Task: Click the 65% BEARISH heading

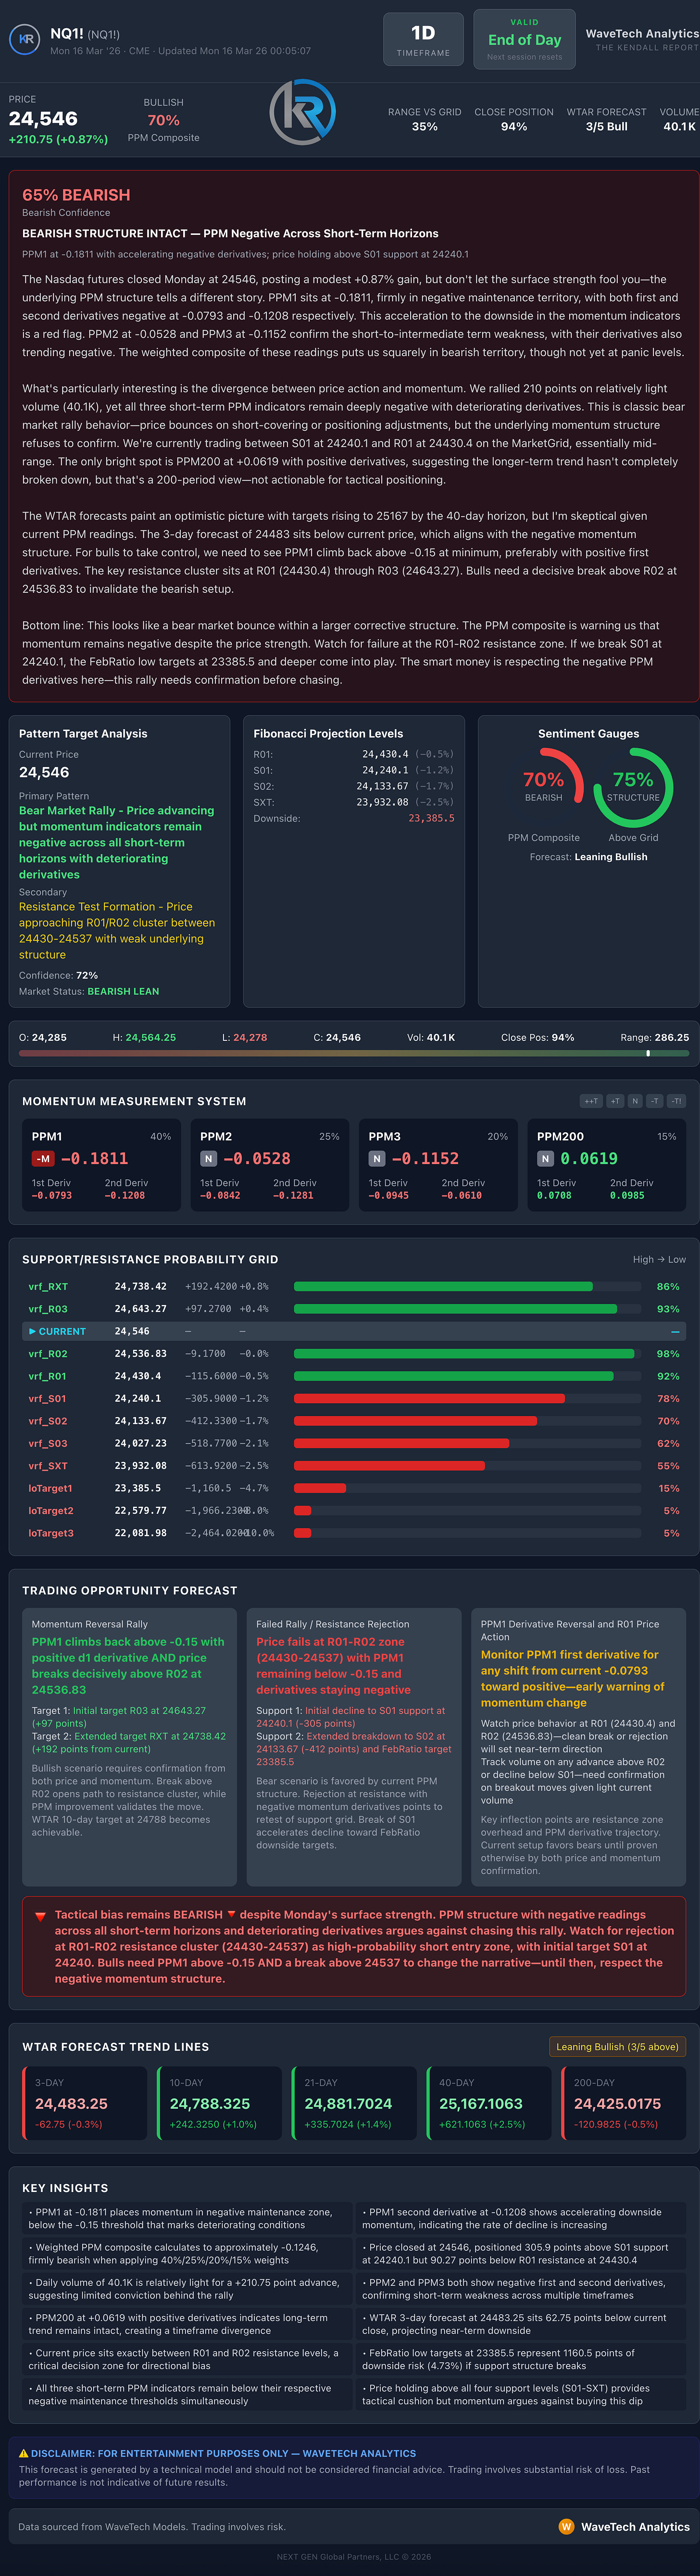Action: coord(76,195)
